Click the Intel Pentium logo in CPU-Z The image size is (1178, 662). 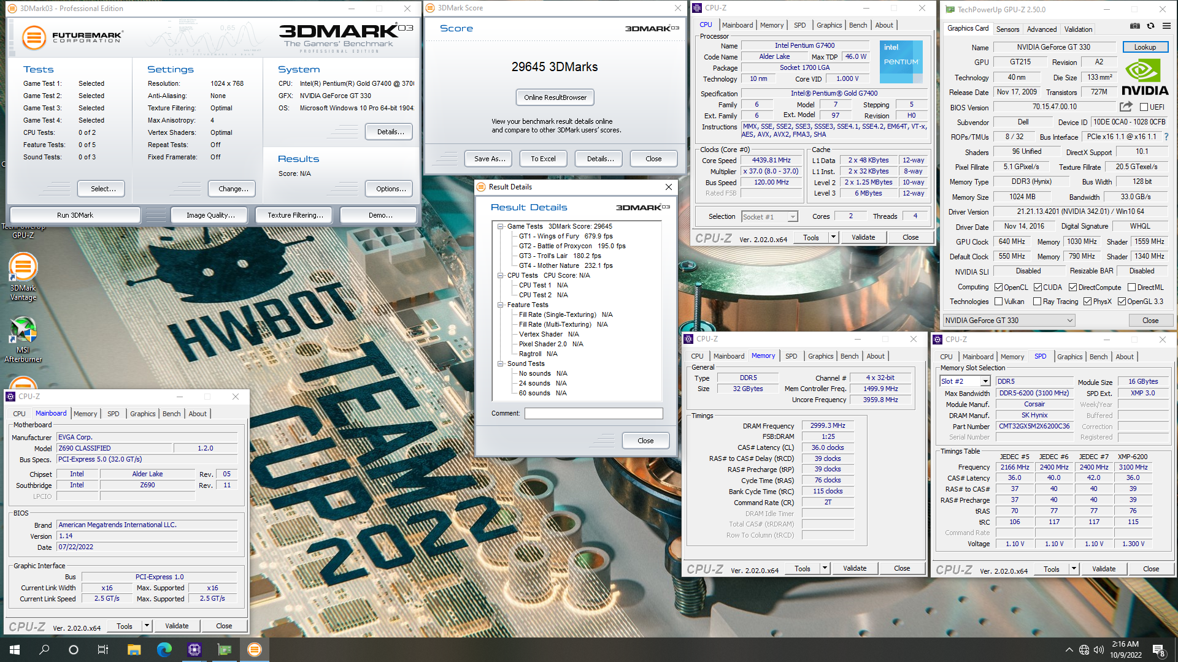(x=901, y=62)
